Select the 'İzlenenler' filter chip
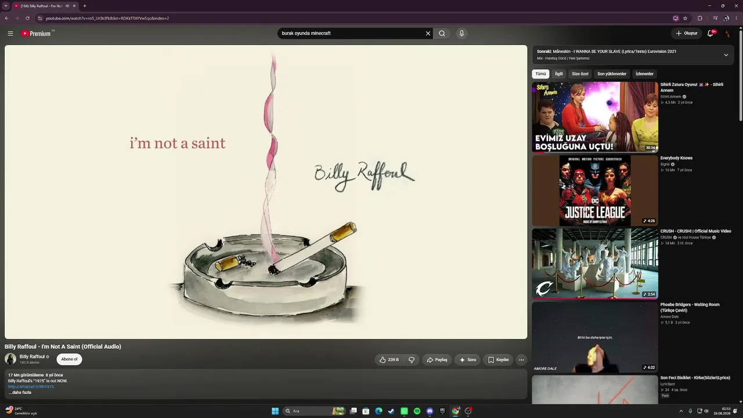Viewport: 743px width, 418px height. (x=644, y=74)
